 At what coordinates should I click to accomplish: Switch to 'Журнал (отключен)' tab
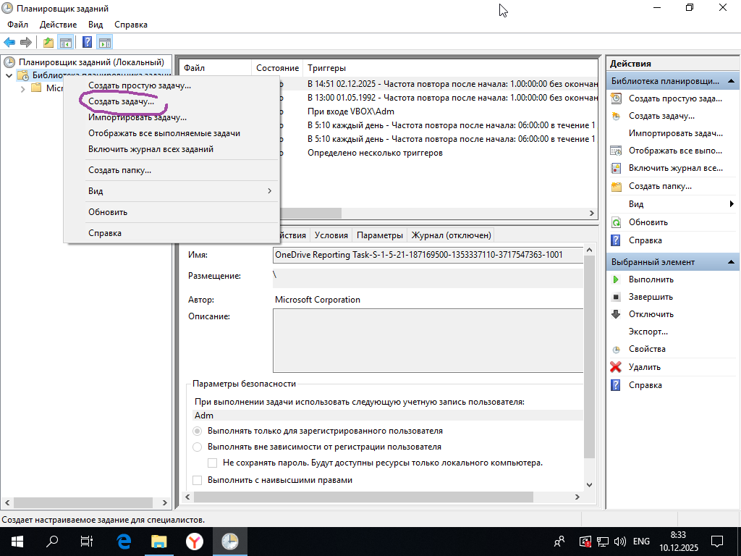452,235
